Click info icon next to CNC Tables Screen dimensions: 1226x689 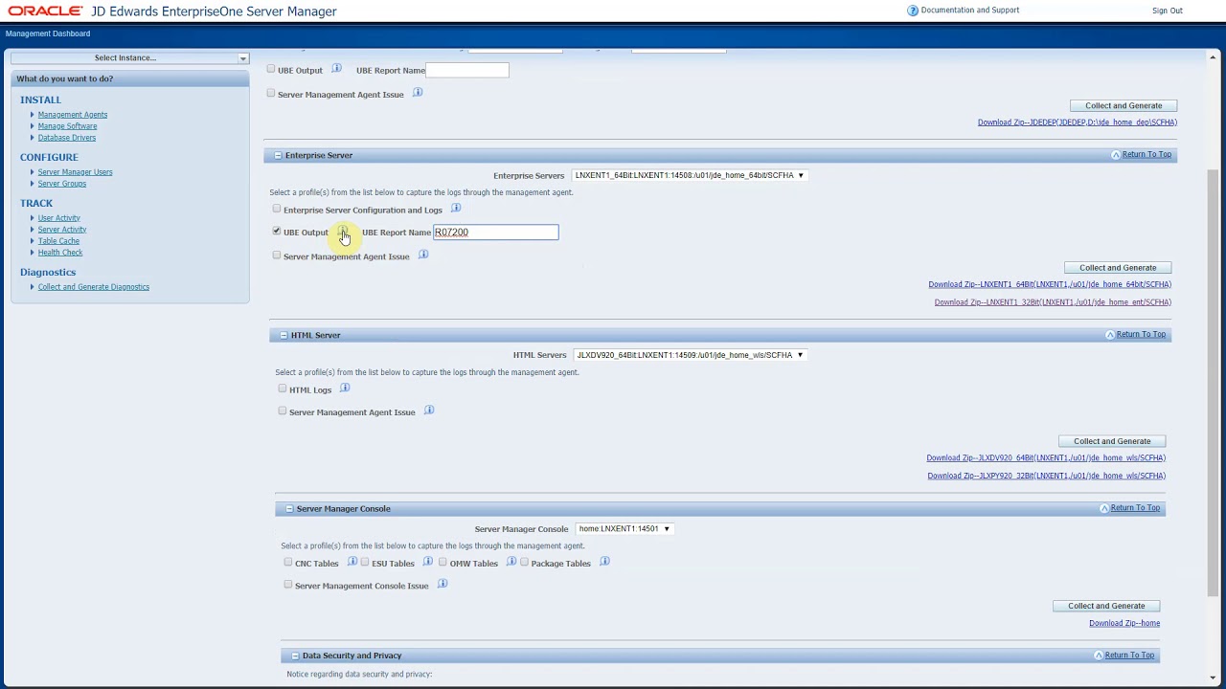(352, 562)
